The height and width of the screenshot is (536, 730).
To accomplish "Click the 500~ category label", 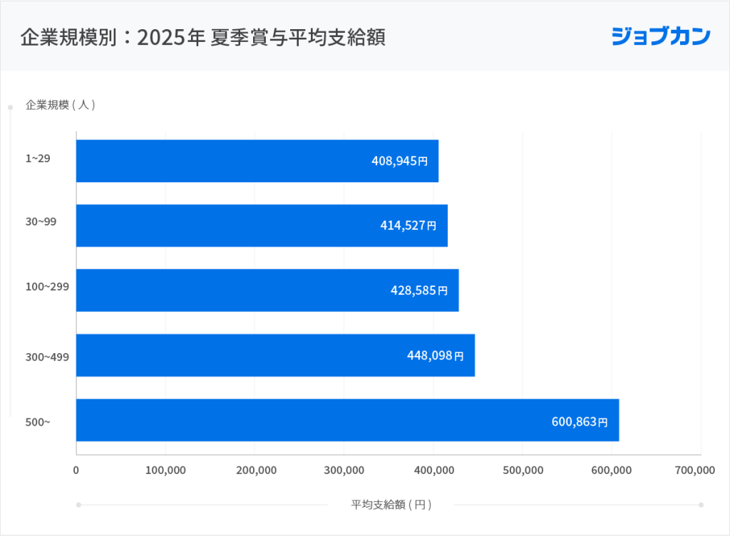I will 38,422.
